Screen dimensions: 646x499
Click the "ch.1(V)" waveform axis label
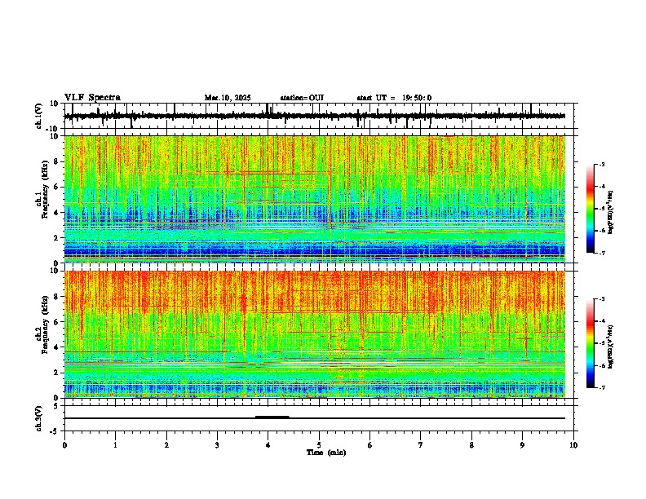coord(39,116)
